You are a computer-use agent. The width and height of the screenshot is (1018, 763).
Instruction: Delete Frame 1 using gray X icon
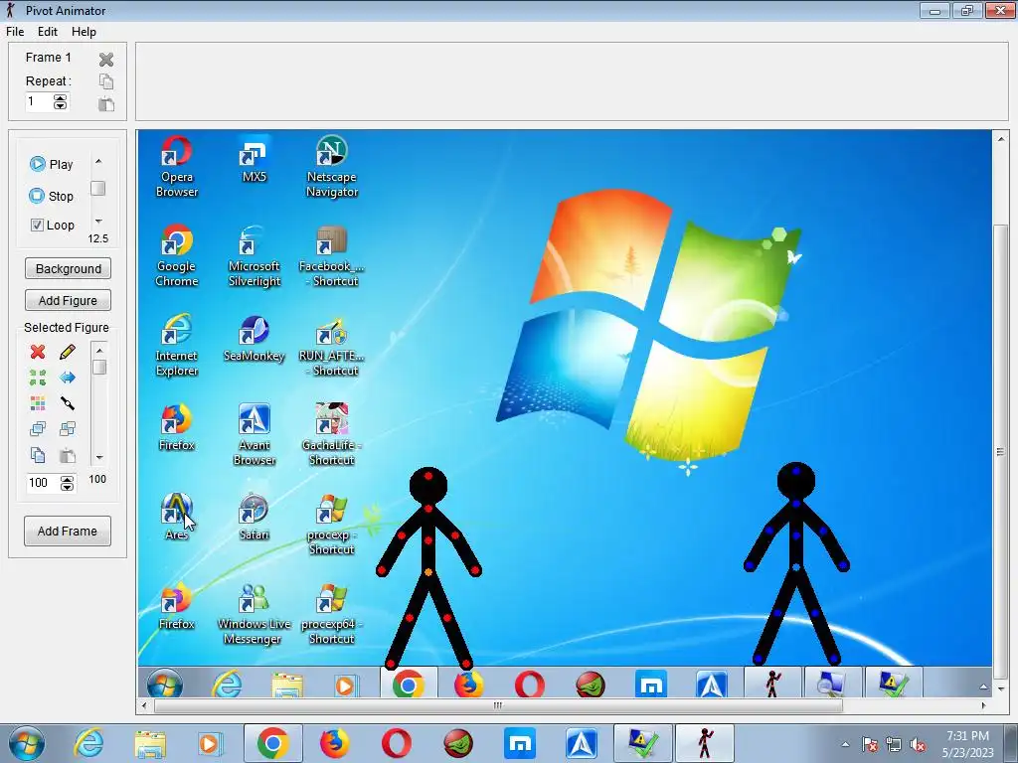pos(105,60)
